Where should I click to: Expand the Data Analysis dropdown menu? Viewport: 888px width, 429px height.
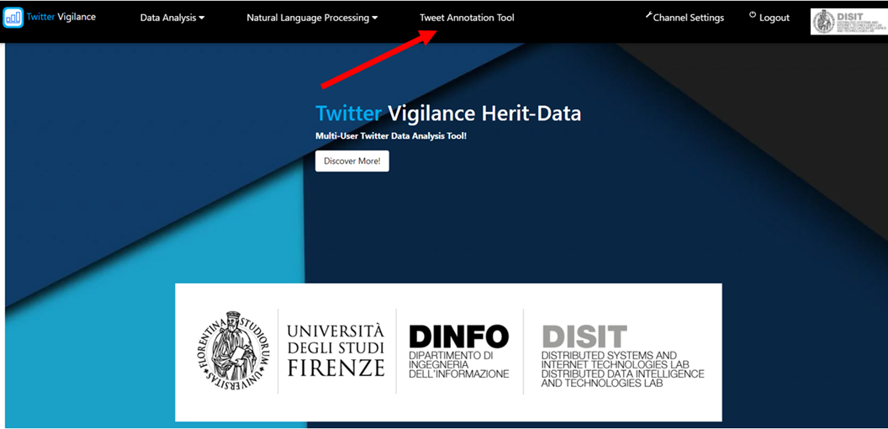172,18
